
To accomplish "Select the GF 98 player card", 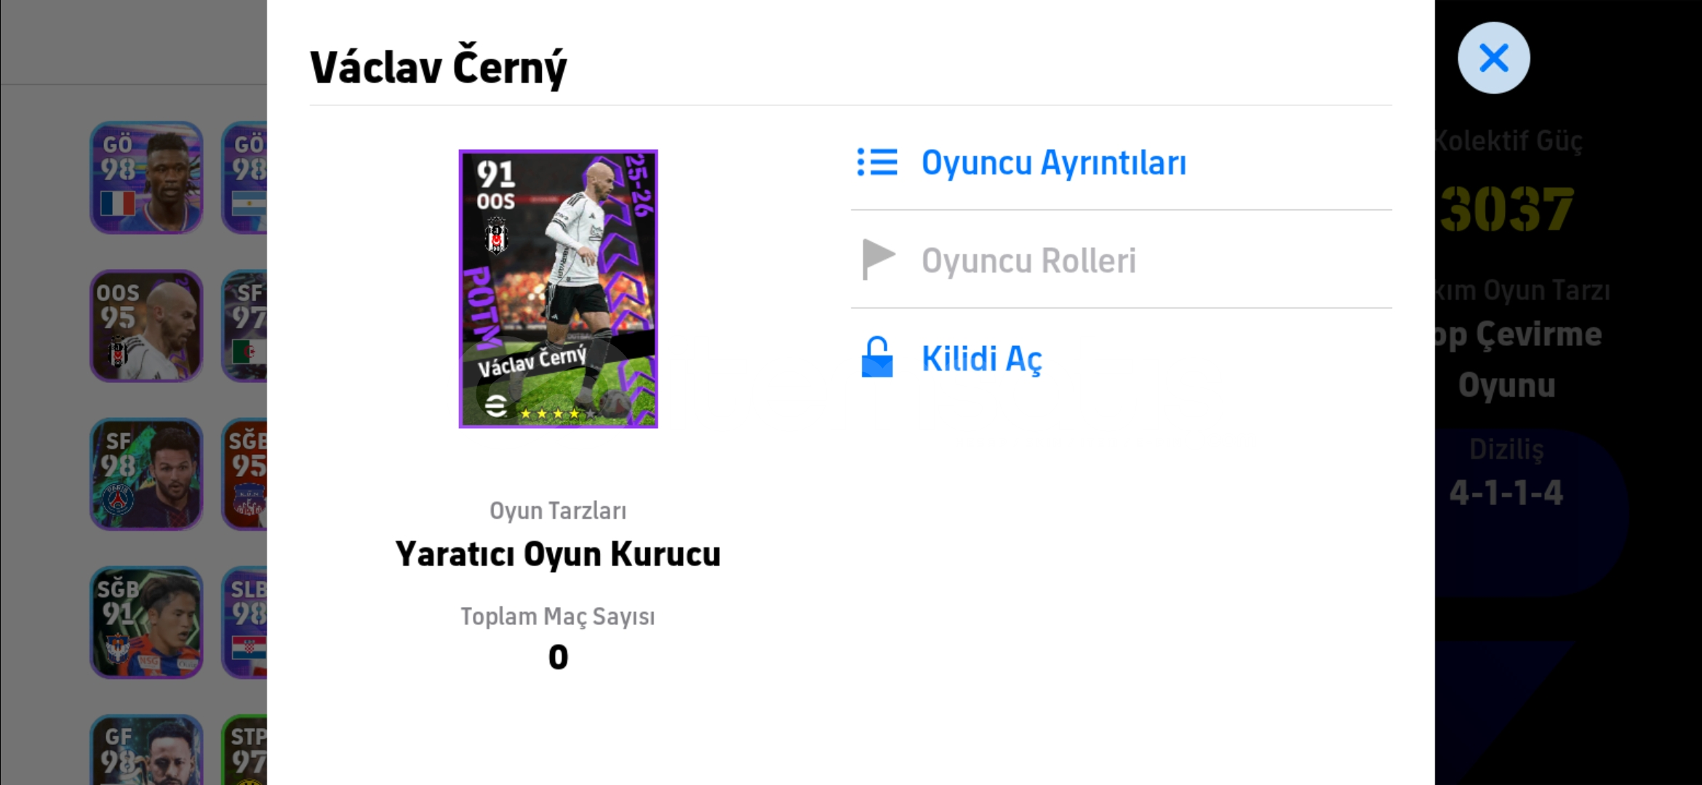I will pyautogui.click(x=146, y=750).
